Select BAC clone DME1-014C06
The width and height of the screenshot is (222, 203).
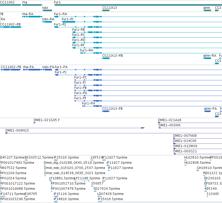(x=185, y=141)
